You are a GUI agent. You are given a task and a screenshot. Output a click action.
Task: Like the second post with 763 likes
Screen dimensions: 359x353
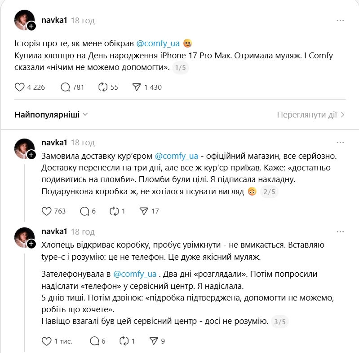pos(47,211)
